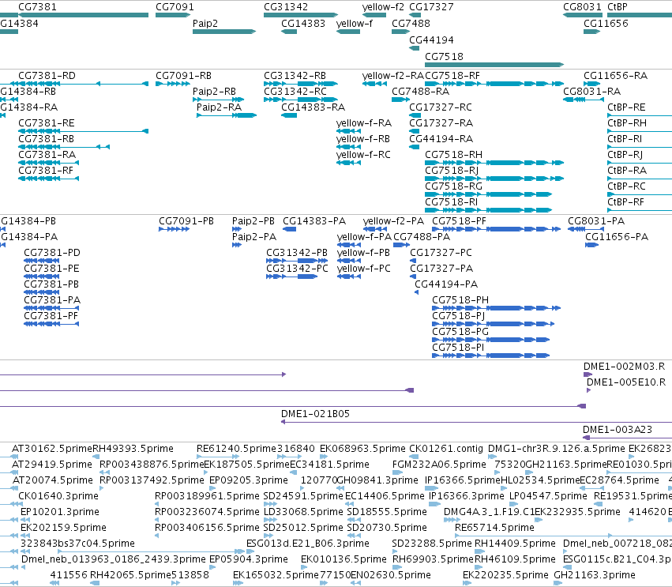Open protein CG11656-PA
This screenshot has height=587, width=672.
[592, 245]
